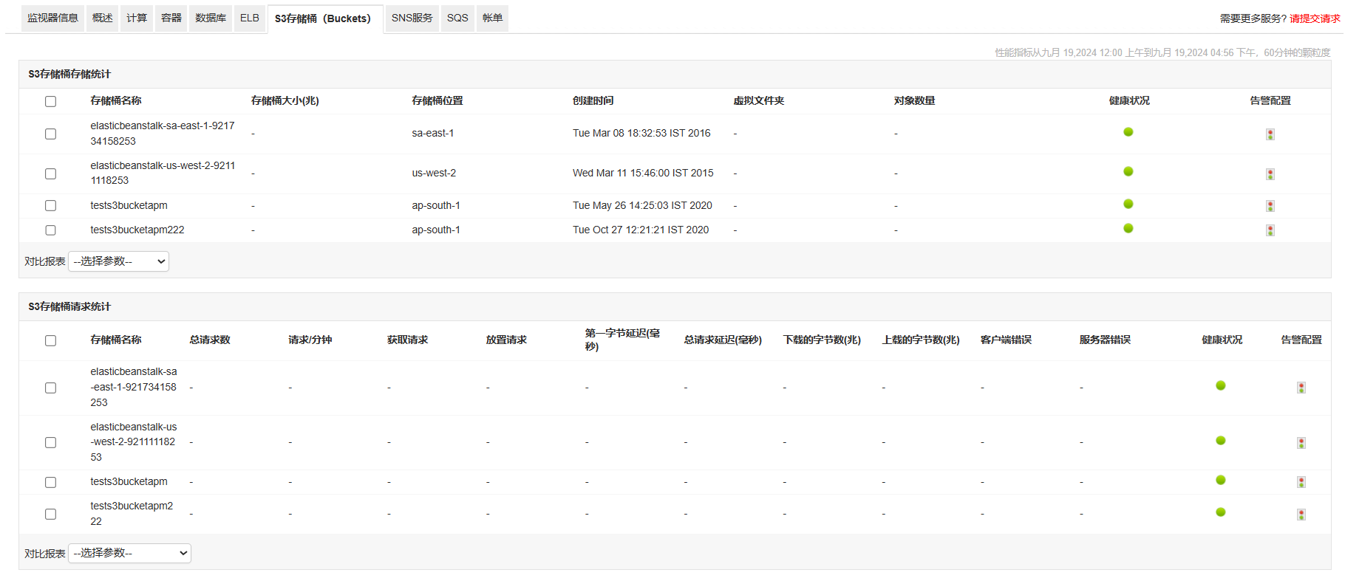Image resolution: width=1345 pixels, height=581 pixels.
Task: Switch to 容器 tab
Action: point(171,18)
